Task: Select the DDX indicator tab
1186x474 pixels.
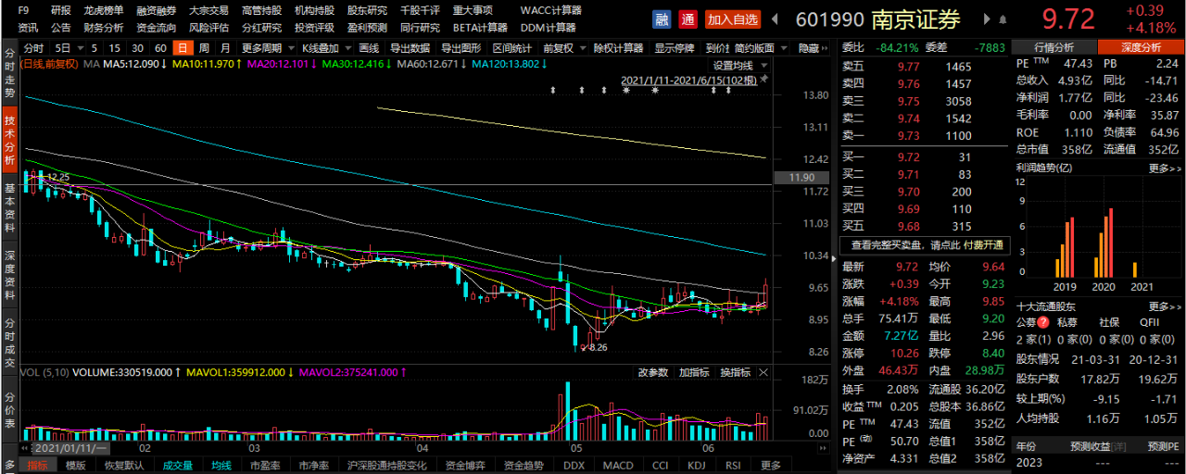Action: tap(574, 465)
